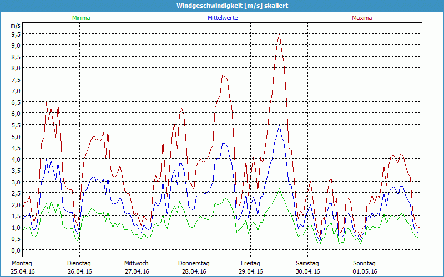The height and width of the screenshot is (277, 444).
Task: Click the Mittwoch day label
Action: click(x=136, y=264)
